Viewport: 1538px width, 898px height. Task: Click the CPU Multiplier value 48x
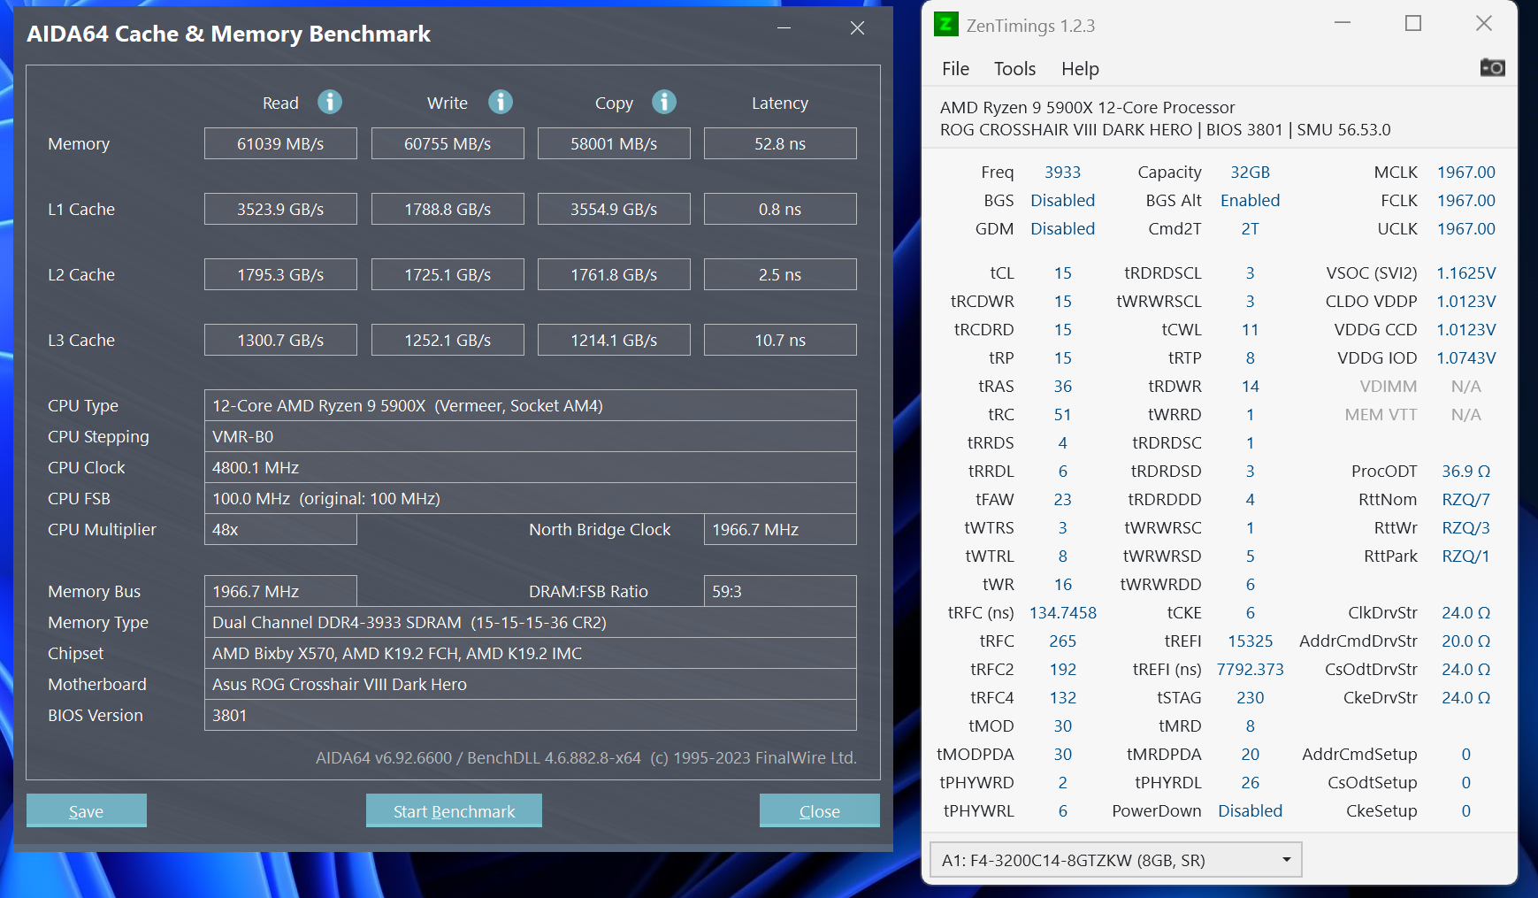coord(280,529)
